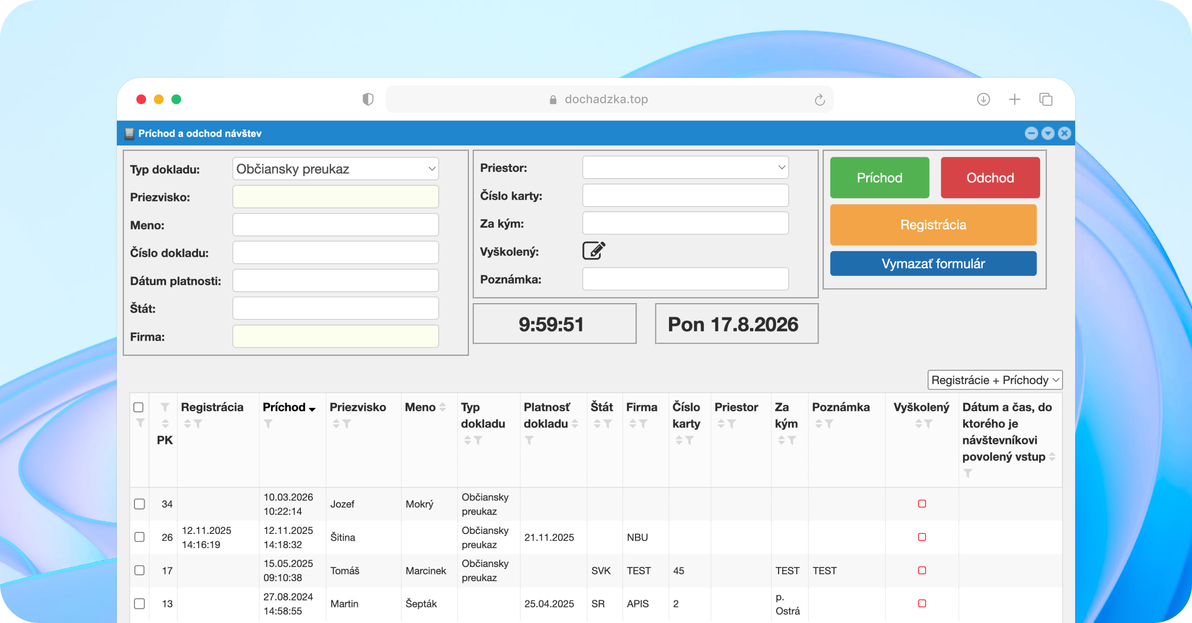Click filter icon under Typ dokladu header
Viewport: 1192px width, 623px height.
[478, 440]
